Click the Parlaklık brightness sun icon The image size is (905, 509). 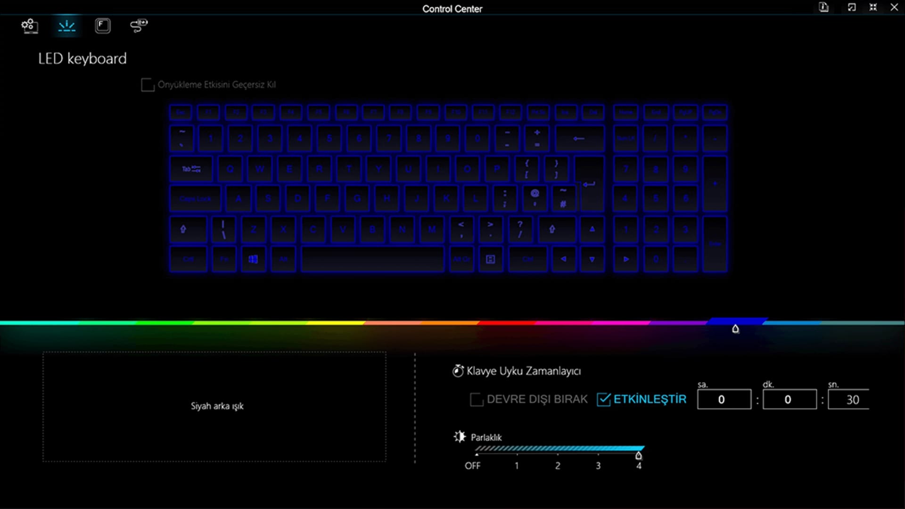(459, 437)
